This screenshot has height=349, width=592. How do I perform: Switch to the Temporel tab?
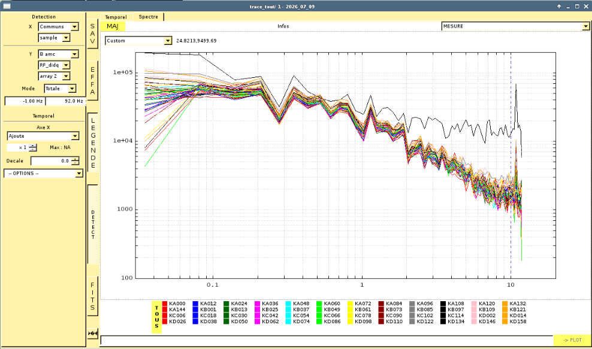tap(116, 17)
